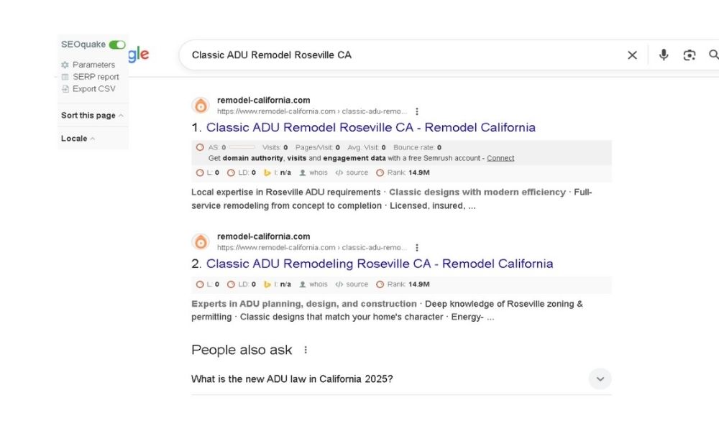Open Classic ADU Remodeling Roseville CA result
Image resolution: width=719 pixels, height=431 pixels.
coord(380,264)
